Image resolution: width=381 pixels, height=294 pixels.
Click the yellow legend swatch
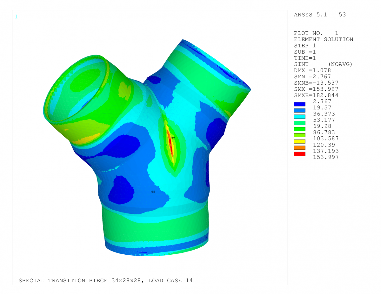pos(300,141)
